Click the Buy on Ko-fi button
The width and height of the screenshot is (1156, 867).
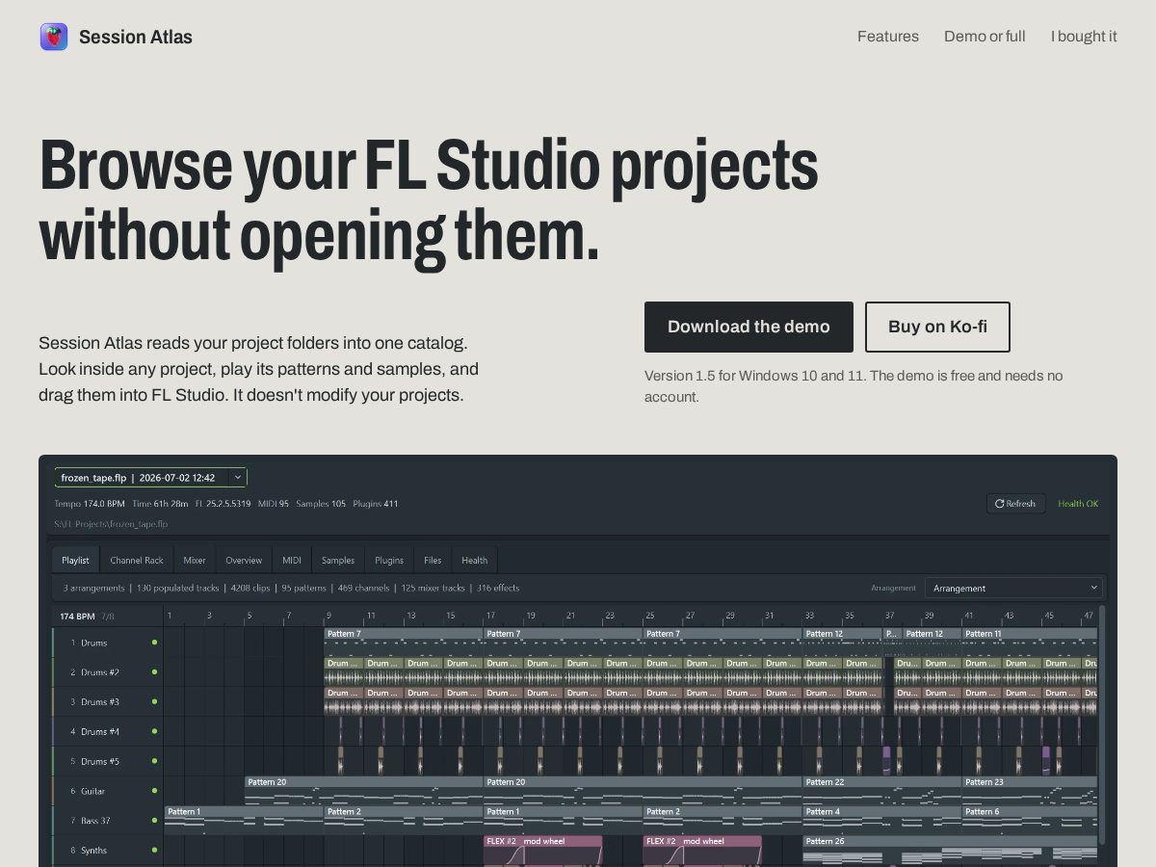pos(937,327)
